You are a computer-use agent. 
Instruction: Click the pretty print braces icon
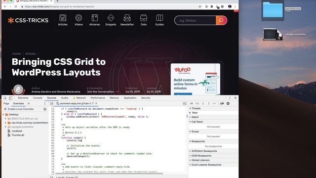tap(51, 177)
